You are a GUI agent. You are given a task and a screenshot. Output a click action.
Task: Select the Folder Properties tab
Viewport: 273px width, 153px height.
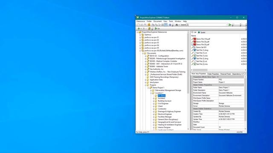(213, 74)
